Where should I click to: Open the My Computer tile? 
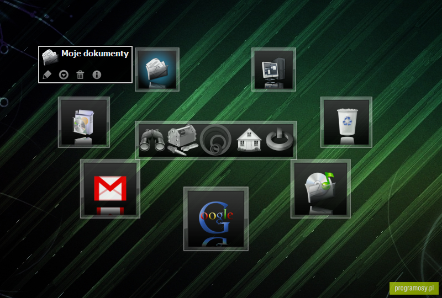pos(273,70)
